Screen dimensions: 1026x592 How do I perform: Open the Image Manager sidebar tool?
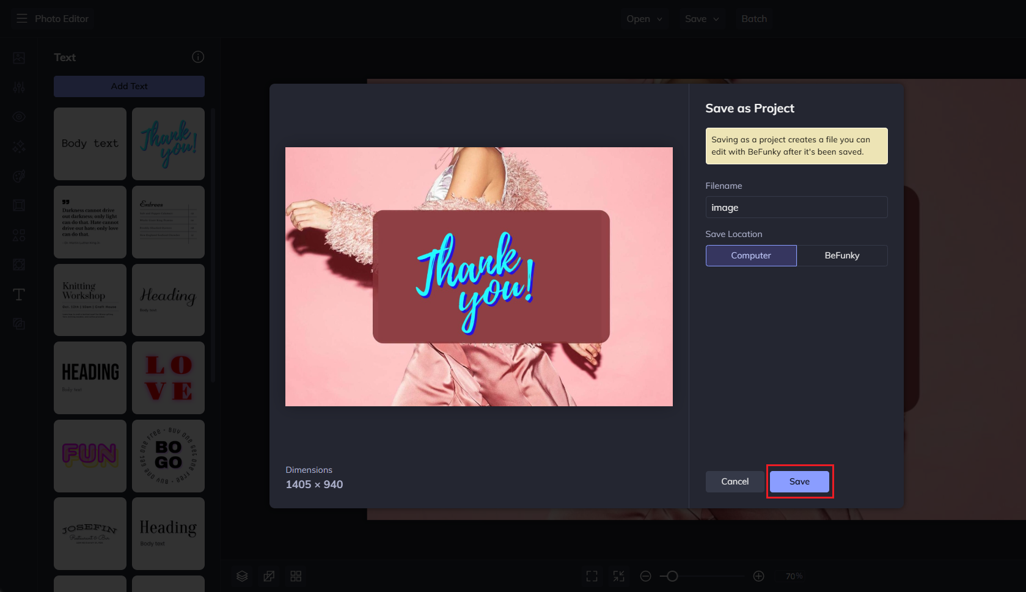[x=19, y=58]
